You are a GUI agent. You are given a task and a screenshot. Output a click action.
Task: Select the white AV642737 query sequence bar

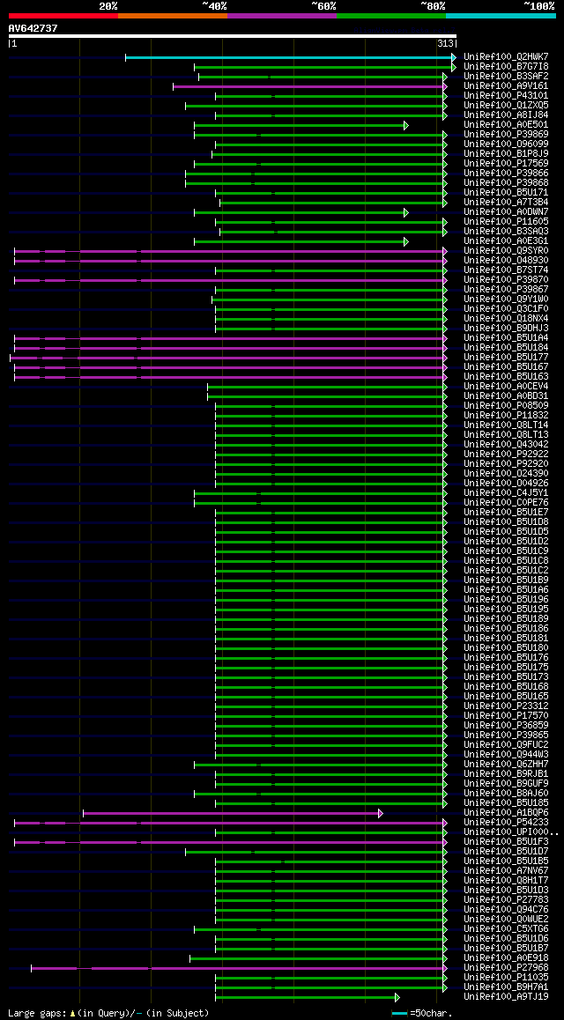click(233, 36)
